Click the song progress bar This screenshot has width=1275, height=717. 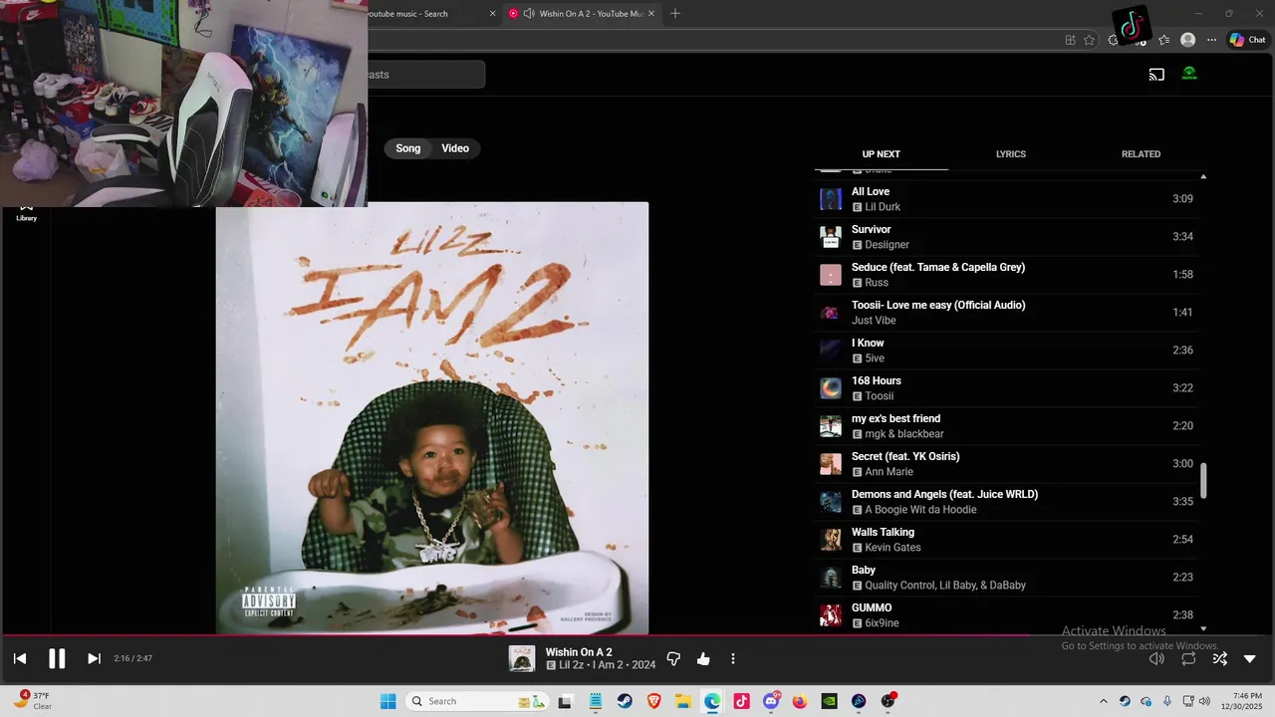coord(637,634)
